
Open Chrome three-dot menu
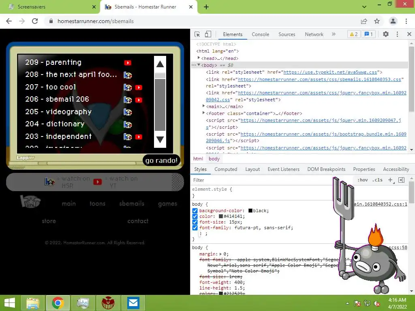coord(406,21)
